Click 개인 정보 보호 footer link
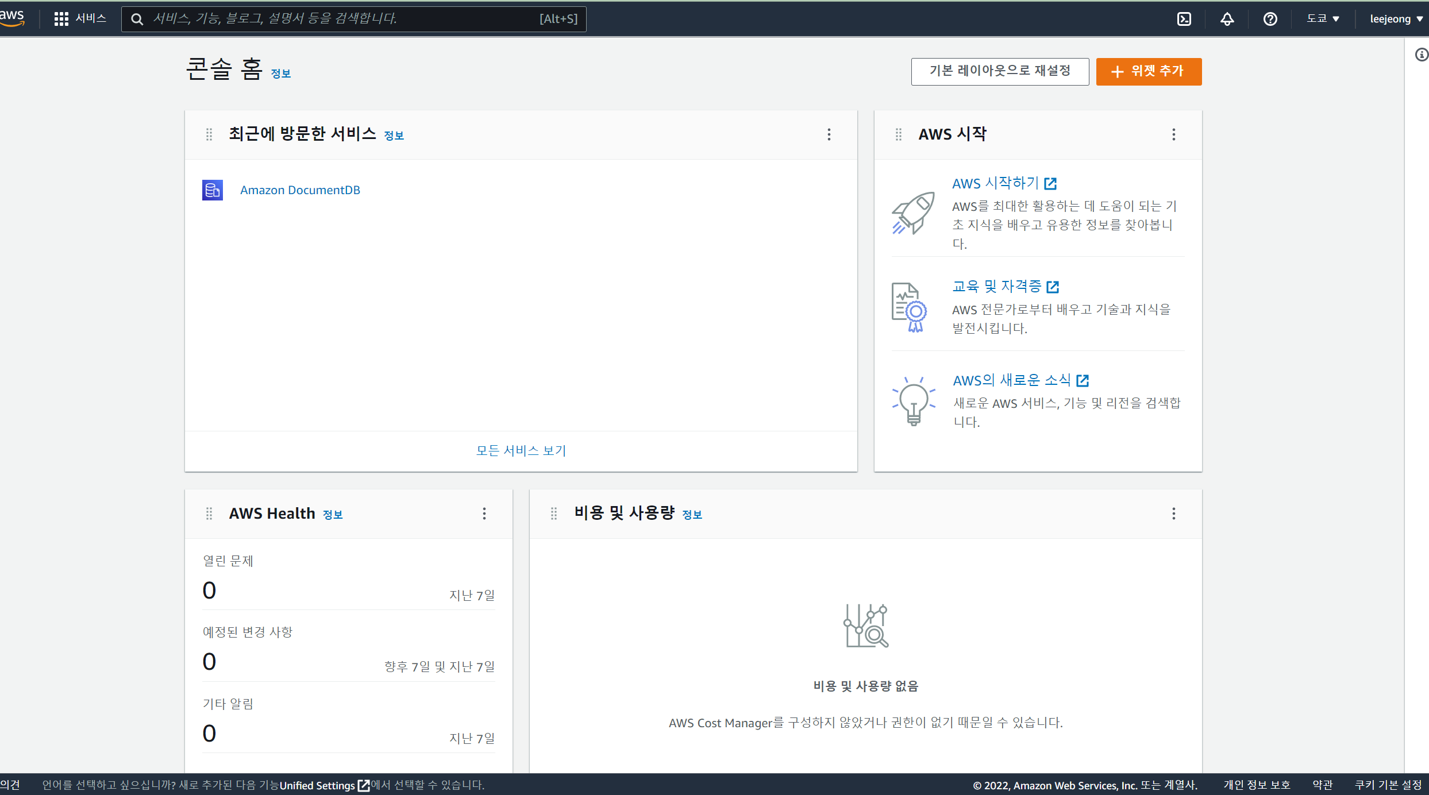 (1257, 785)
